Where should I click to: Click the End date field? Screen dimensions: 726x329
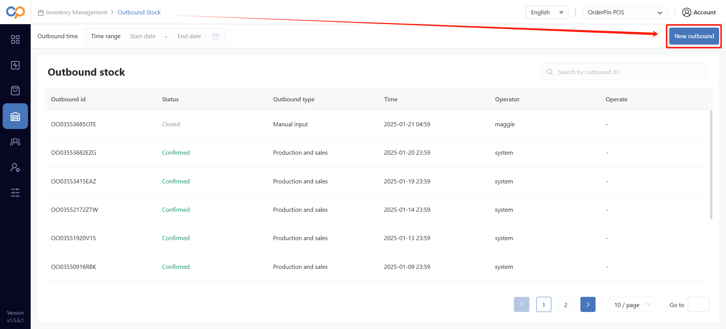pyautogui.click(x=189, y=36)
